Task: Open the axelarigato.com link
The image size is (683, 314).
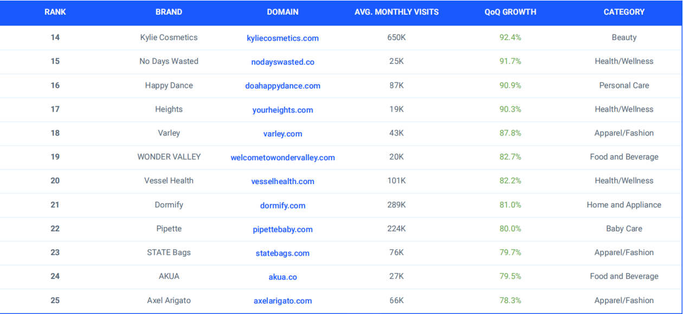Action: coord(282,301)
